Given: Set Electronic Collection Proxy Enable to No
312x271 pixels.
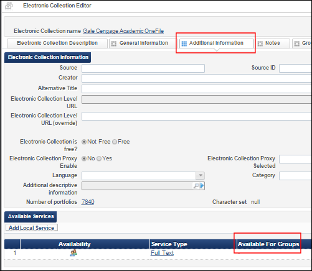Looking at the screenshot, I should pos(84,158).
